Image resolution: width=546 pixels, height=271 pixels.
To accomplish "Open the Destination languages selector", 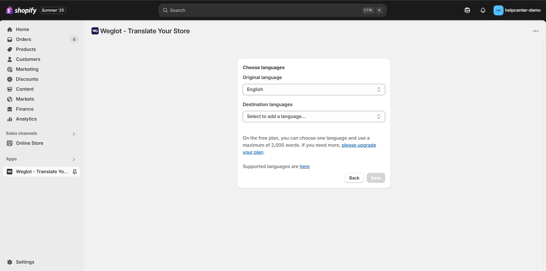I will tap(314, 117).
